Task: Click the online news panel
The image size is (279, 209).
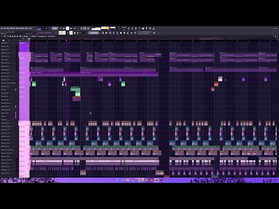Action: (x=145, y=33)
